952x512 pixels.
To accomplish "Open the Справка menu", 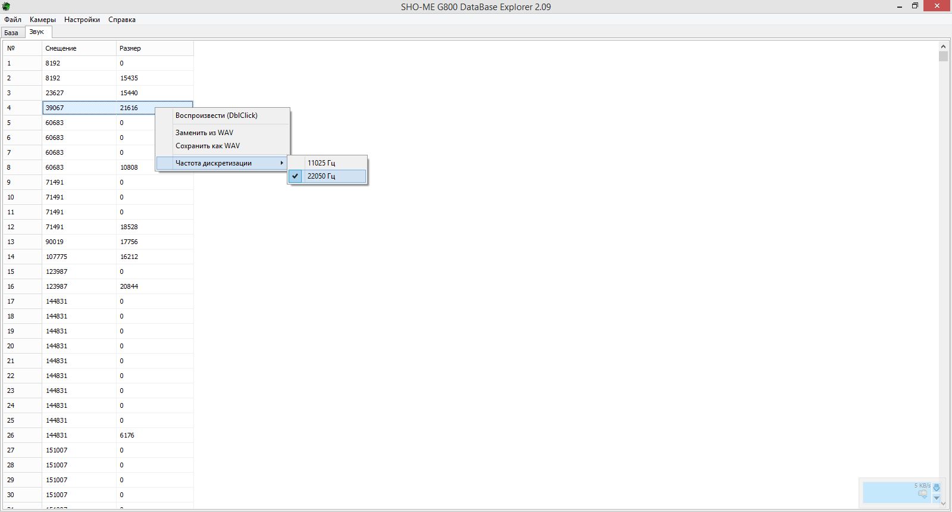I will (122, 20).
